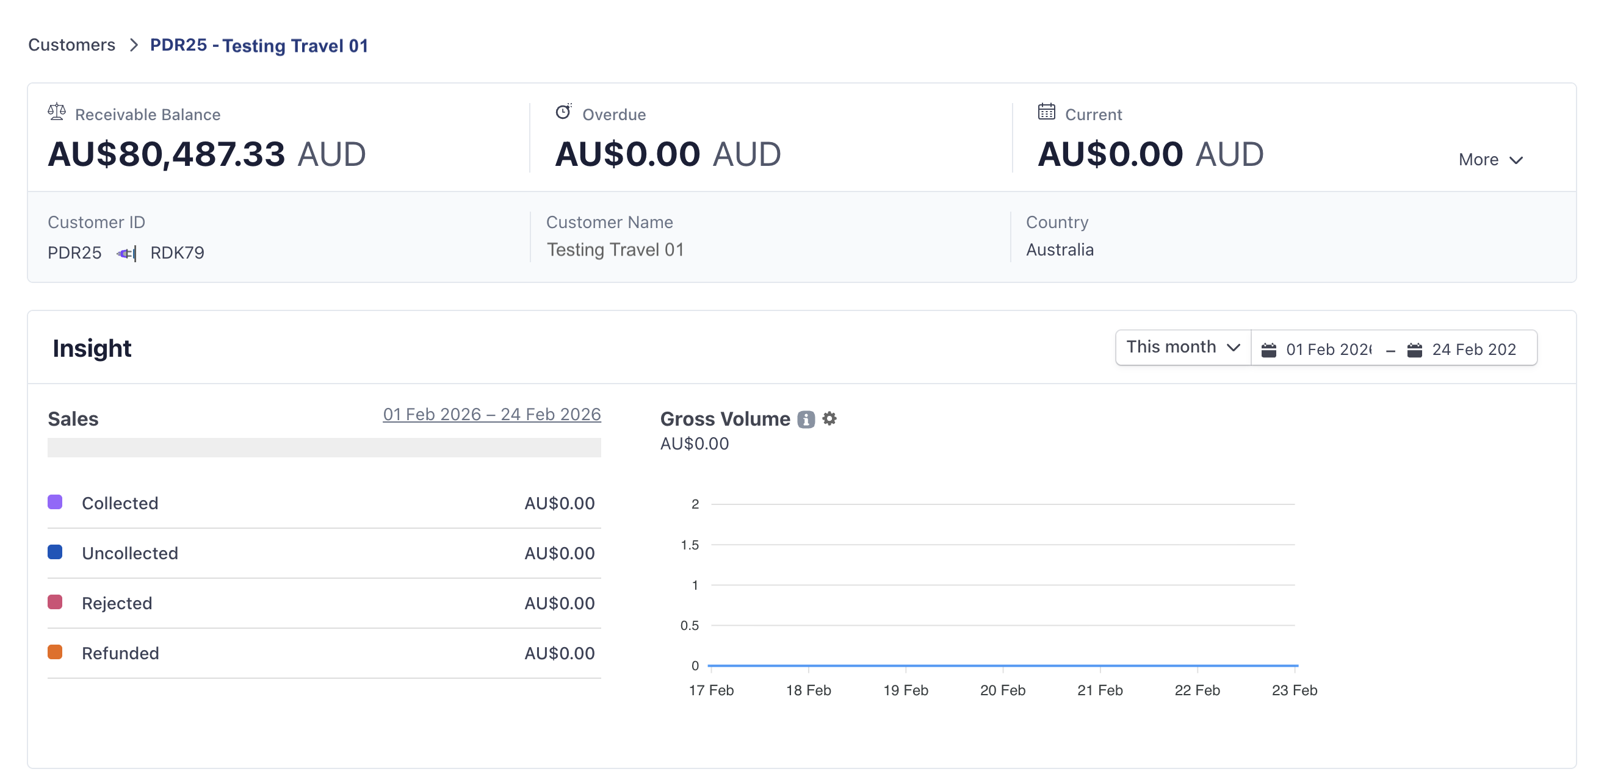Click the Gross Volume info icon

pyautogui.click(x=806, y=419)
